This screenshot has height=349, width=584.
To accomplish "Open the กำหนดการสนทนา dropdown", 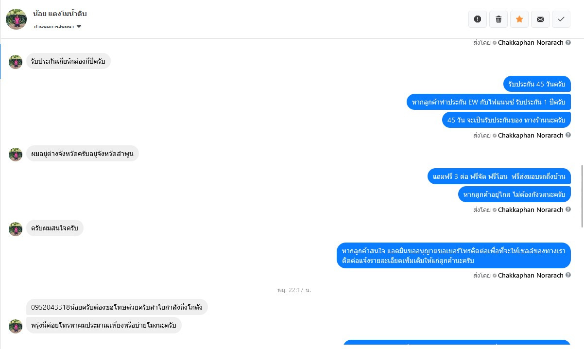I will coord(57,27).
